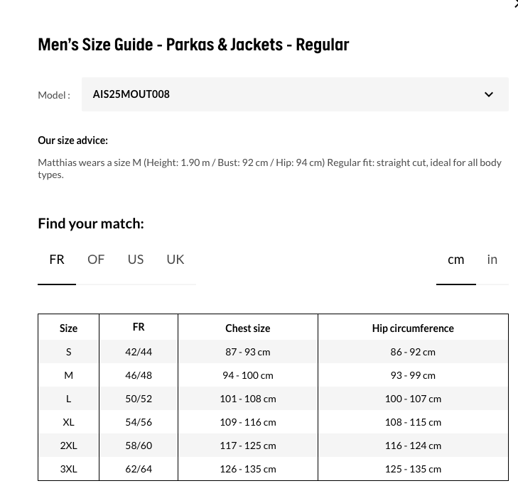The width and height of the screenshot is (518, 498).
Task: Click the 50/52 FR size cell
Action: 139,399
